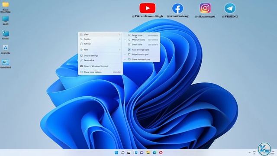
Task: Select Personalize in the context menu
Action: click(x=100, y=60)
